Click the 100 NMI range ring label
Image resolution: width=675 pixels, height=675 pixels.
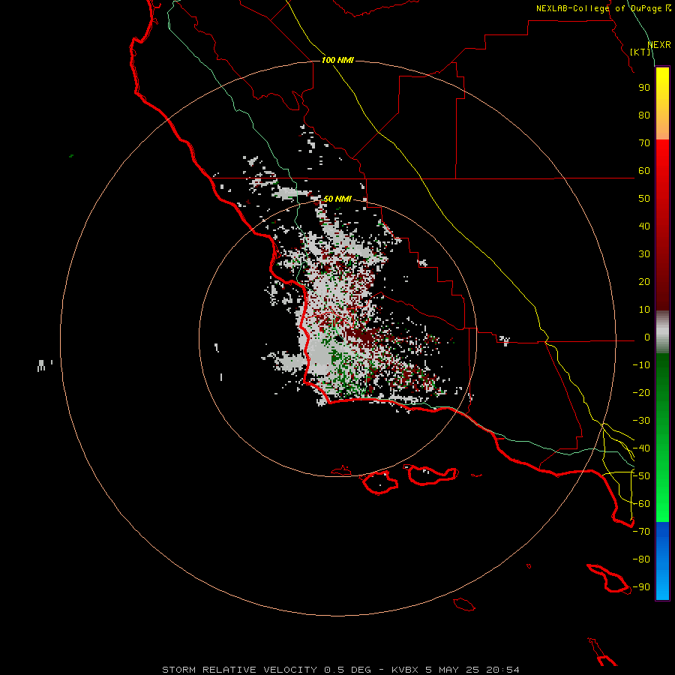[x=337, y=60]
